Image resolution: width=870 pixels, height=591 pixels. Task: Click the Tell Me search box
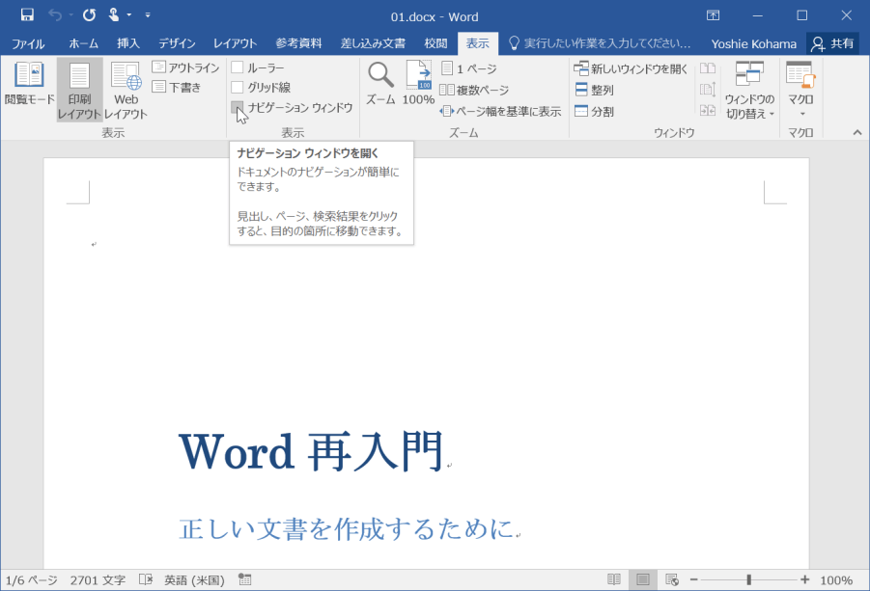coord(601,43)
